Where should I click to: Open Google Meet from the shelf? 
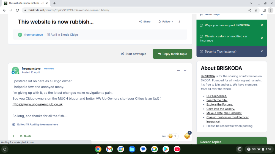pyautogui.click(x=155, y=149)
